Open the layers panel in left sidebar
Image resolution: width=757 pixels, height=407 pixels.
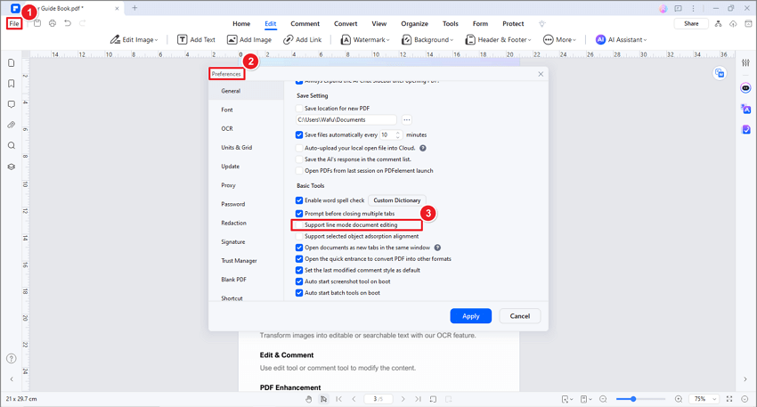[11, 167]
